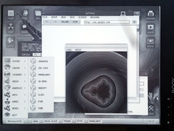This screenshot has width=174, height=131.
Task: Open the REGIONAL menu in HTTPC
Action: click(95, 17)
